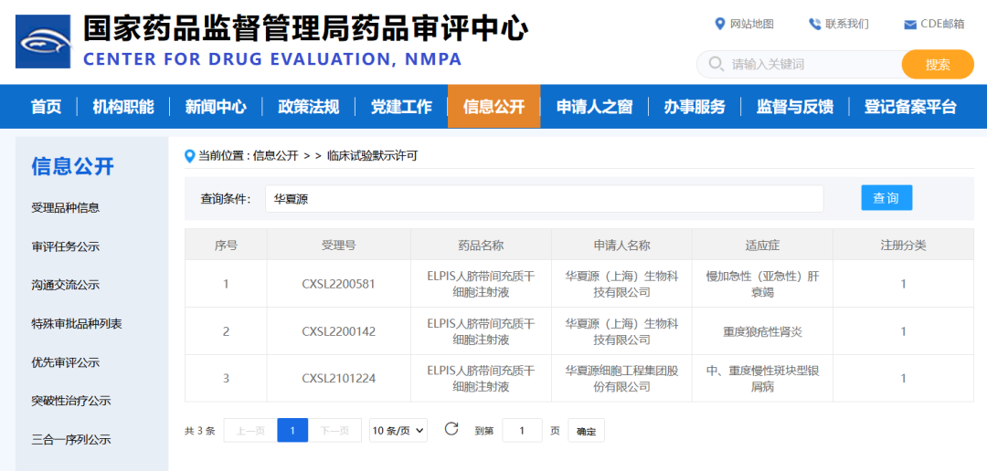Click the 到第 page number input
Screen dimensions: 987x471
coord(522,431)
